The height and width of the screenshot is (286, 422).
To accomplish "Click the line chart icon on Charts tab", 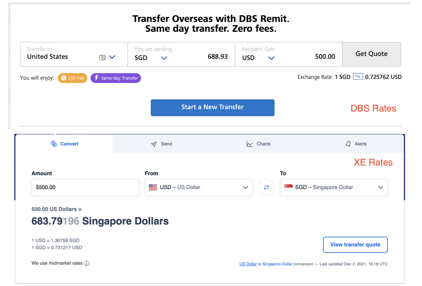I will pyautogui.click(x=249, y=144).
